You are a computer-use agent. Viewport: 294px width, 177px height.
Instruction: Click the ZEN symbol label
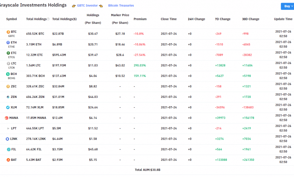14,97
